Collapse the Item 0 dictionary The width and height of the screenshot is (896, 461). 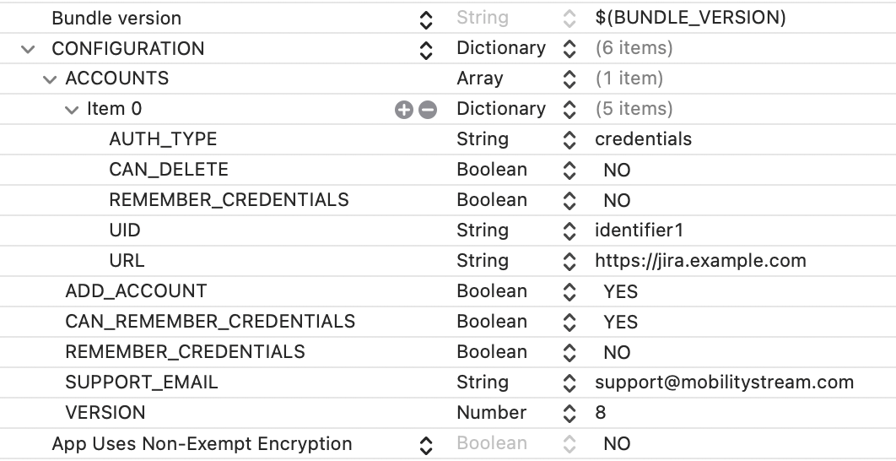point(72,110)
